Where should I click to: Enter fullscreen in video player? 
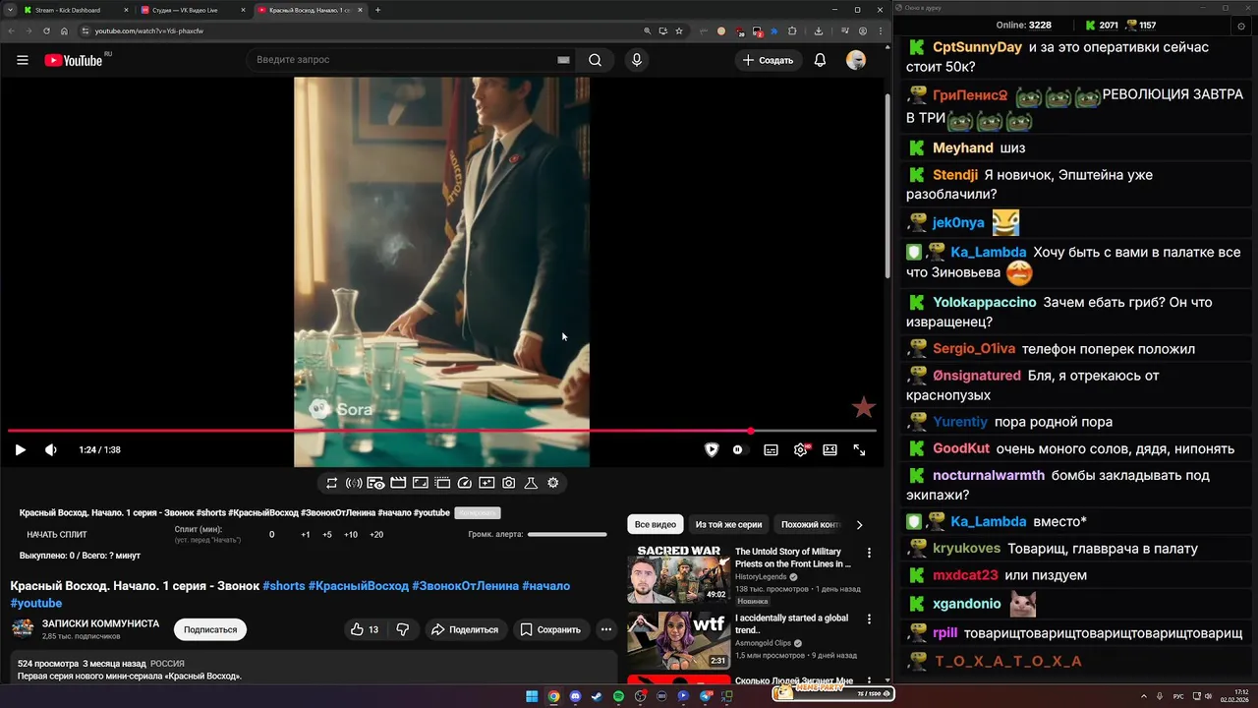point(859,449)
